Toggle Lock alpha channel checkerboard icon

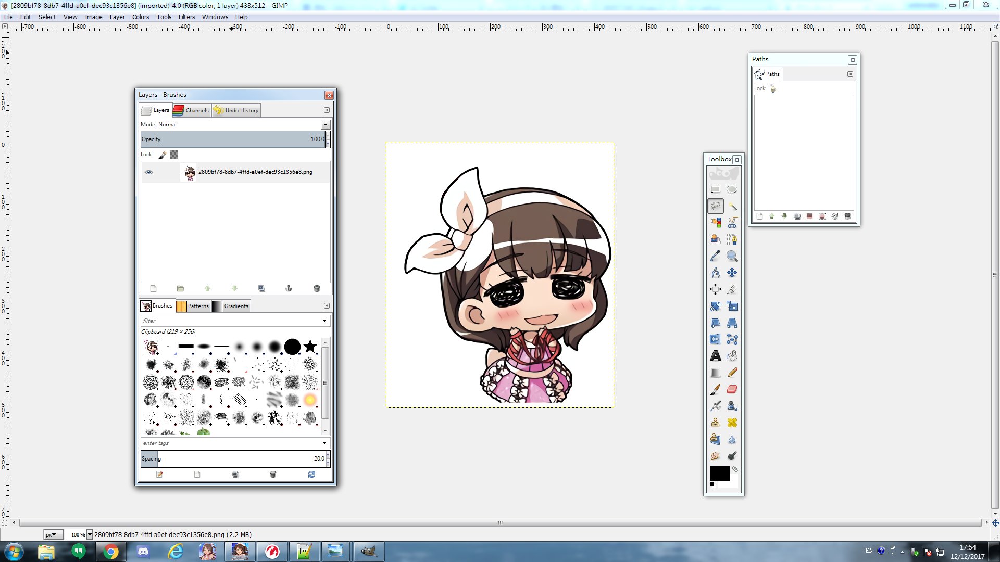pyautogui.click(x=174, y=155)
